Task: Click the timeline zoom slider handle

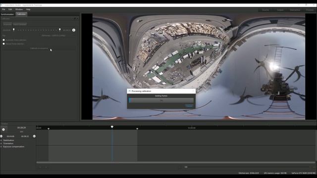Action: click(186, 167)
